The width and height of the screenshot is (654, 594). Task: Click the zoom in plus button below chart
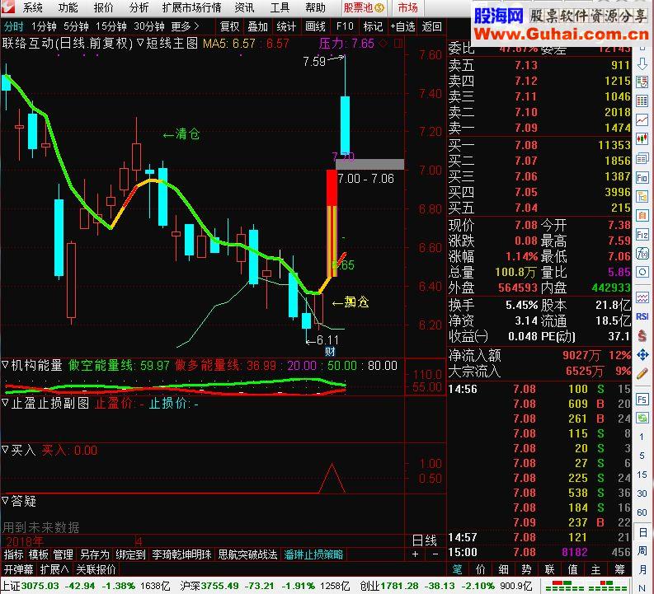415,554
